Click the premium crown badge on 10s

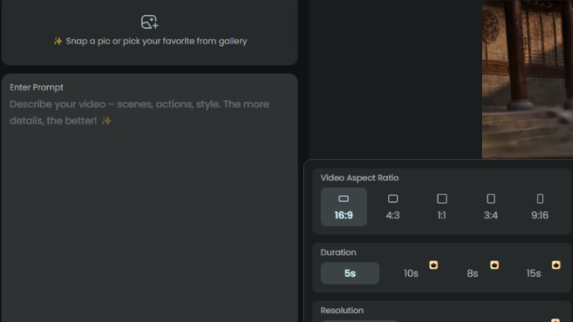pyautogui.click(x=434, y=265)
